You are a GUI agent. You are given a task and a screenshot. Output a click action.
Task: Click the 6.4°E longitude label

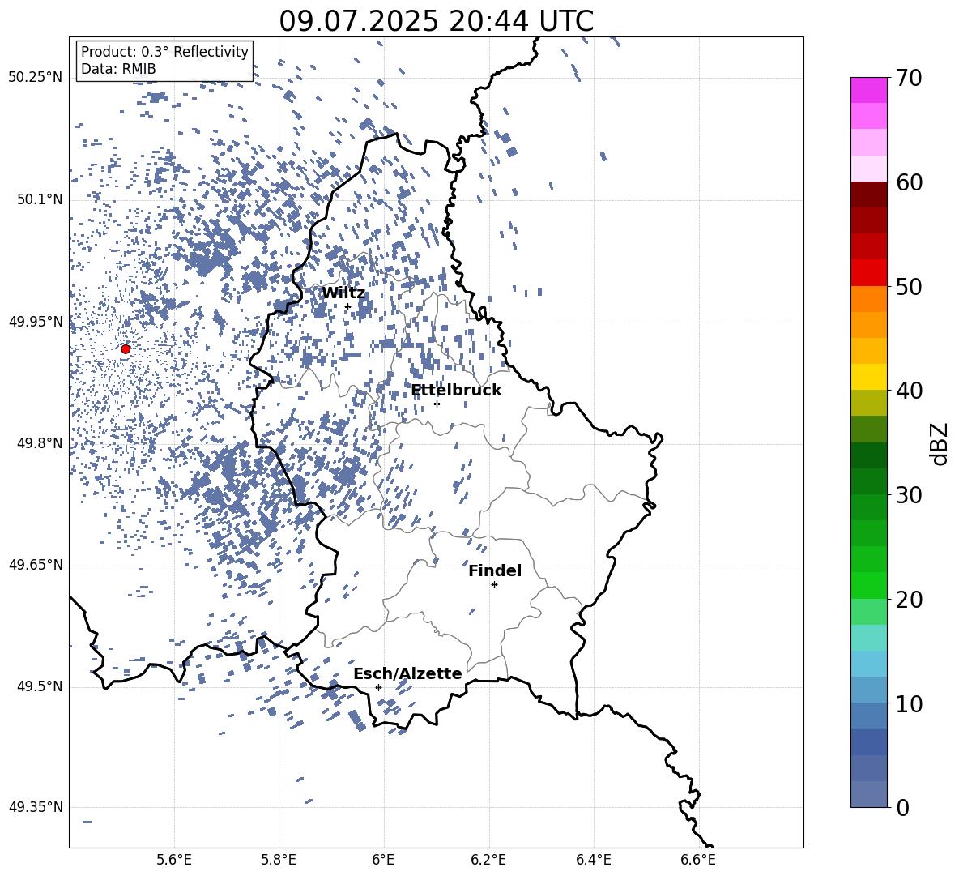pos(594,860)
